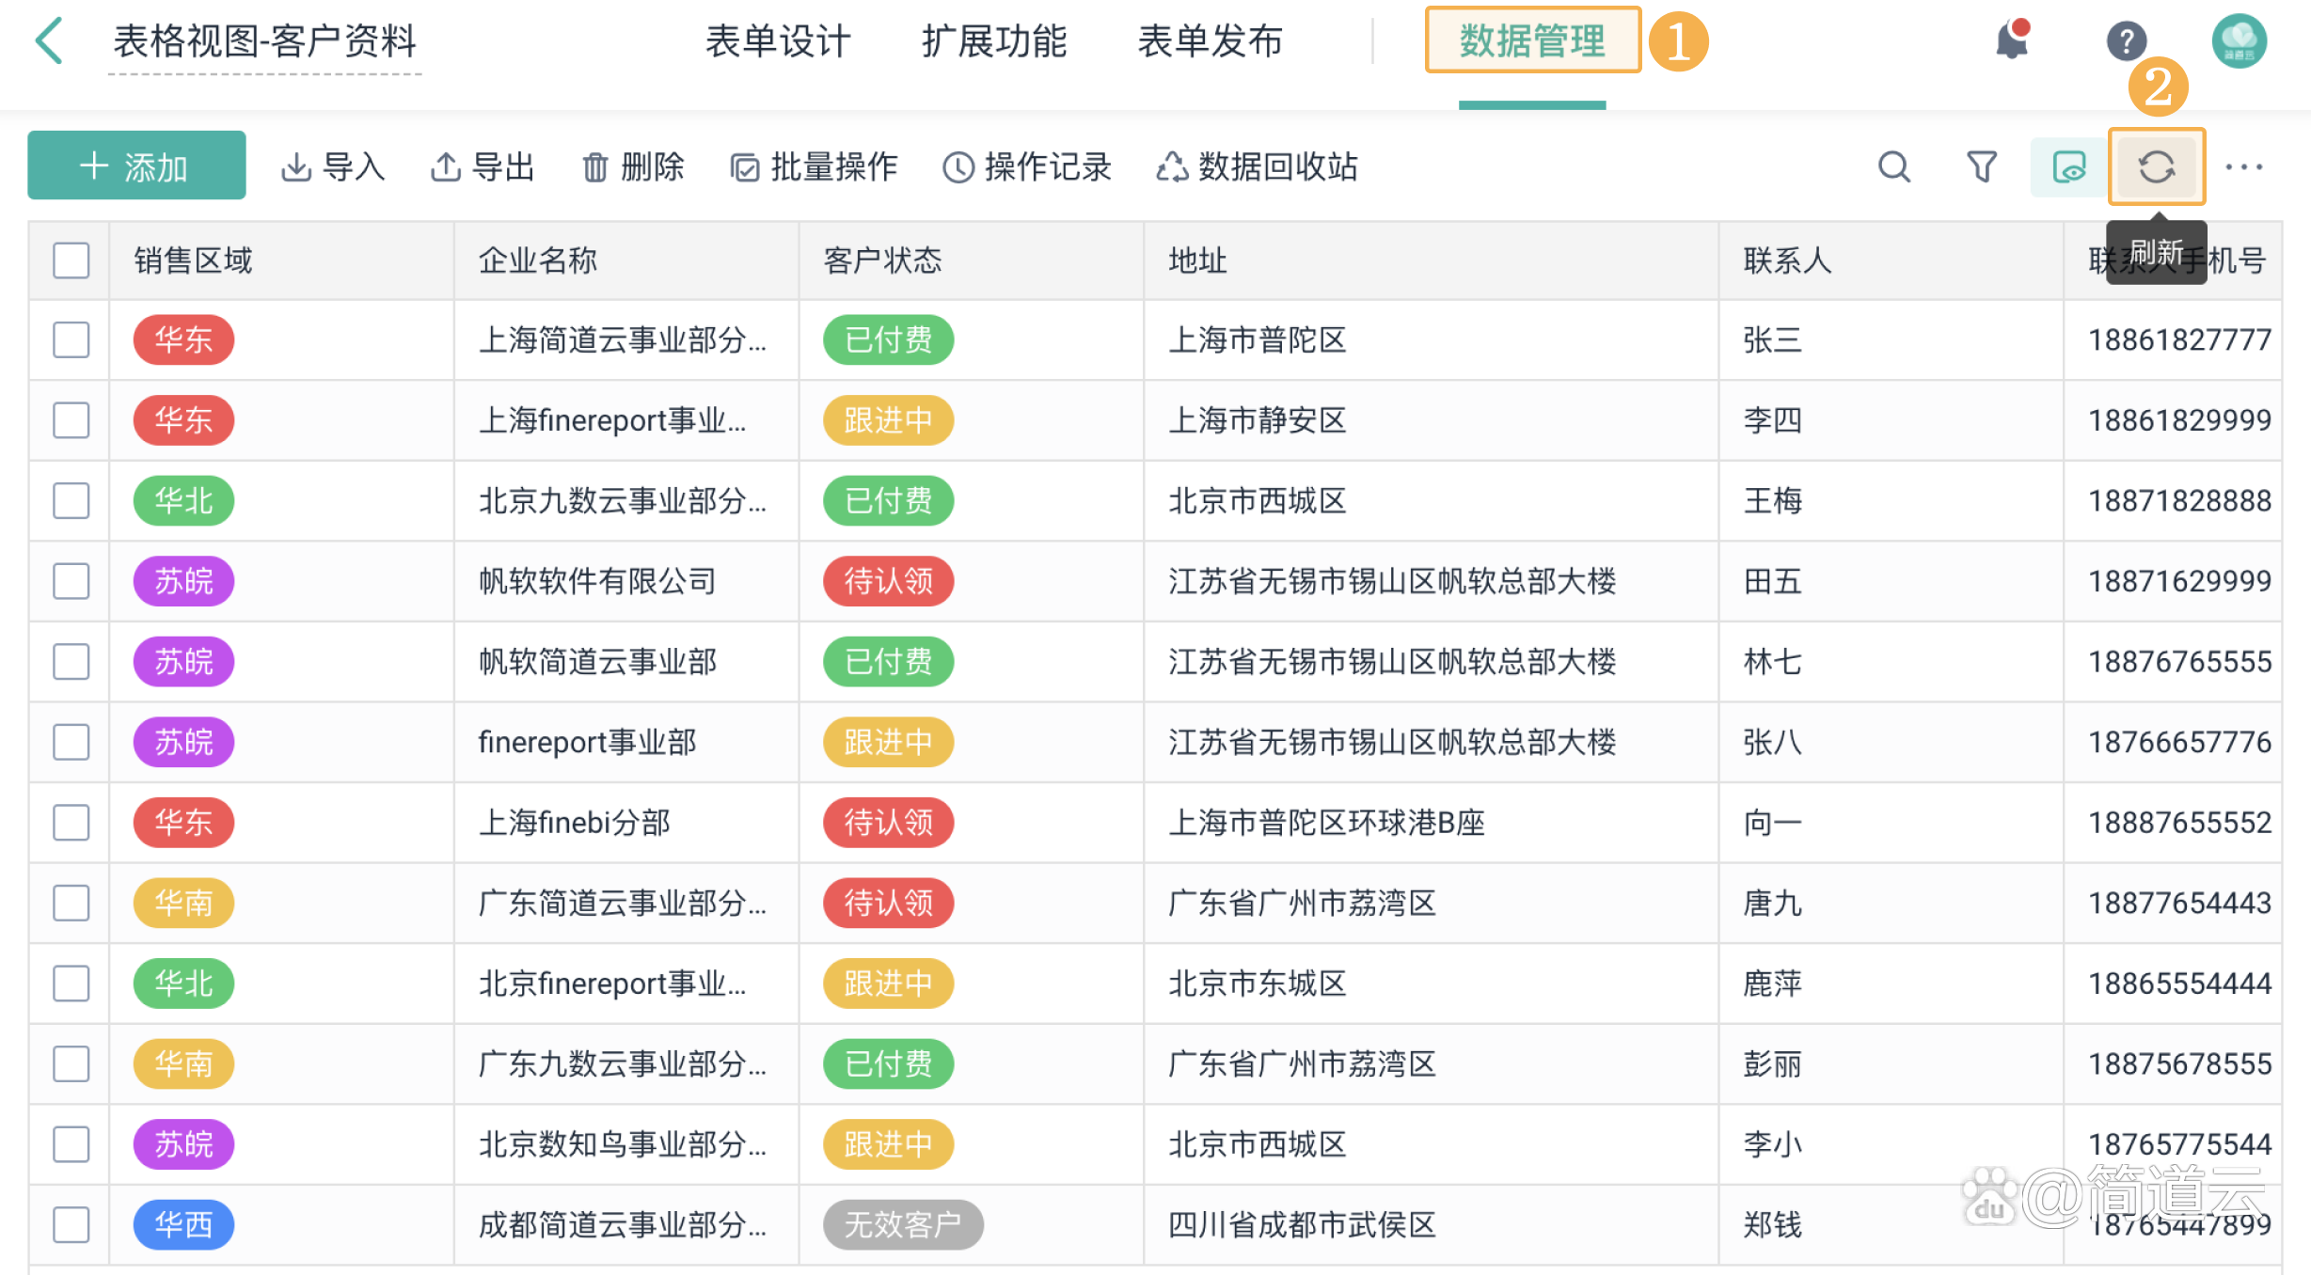
Task: Click the search magnifier icon
Action: (1894, 167)
